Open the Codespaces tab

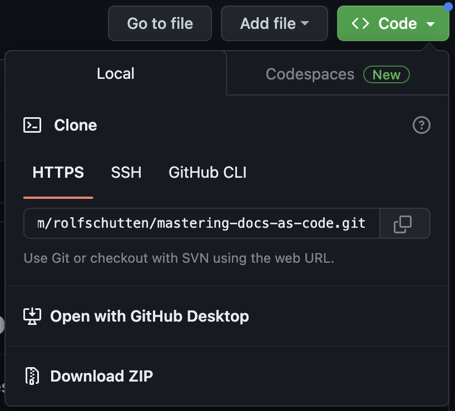tap(310, 74)
